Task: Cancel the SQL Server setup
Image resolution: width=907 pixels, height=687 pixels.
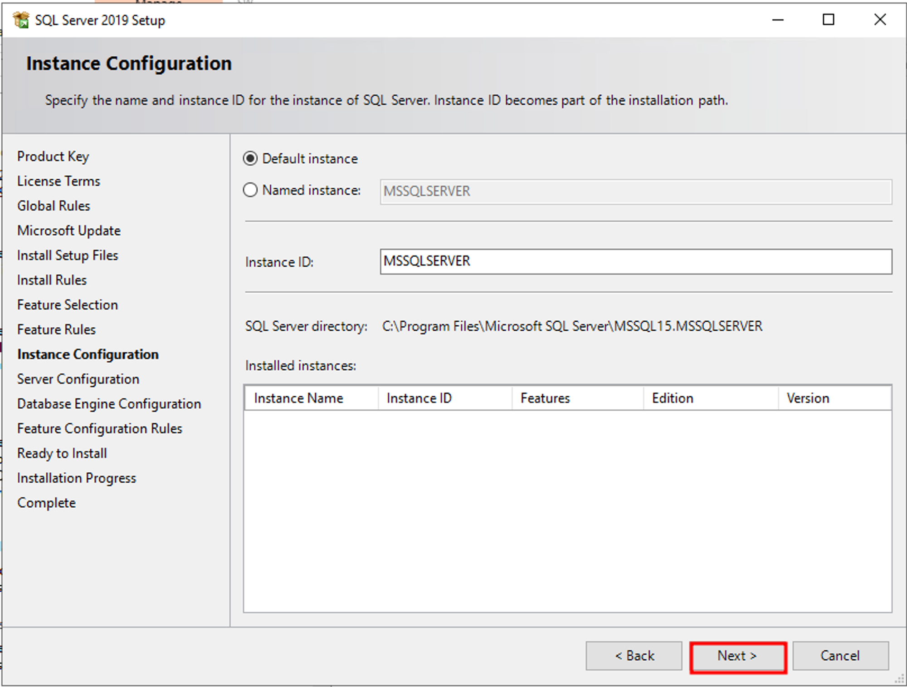Action: tap(840, 656)
